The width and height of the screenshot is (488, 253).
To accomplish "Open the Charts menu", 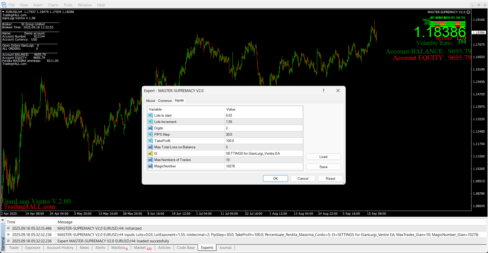I will [x=53, y=5].
